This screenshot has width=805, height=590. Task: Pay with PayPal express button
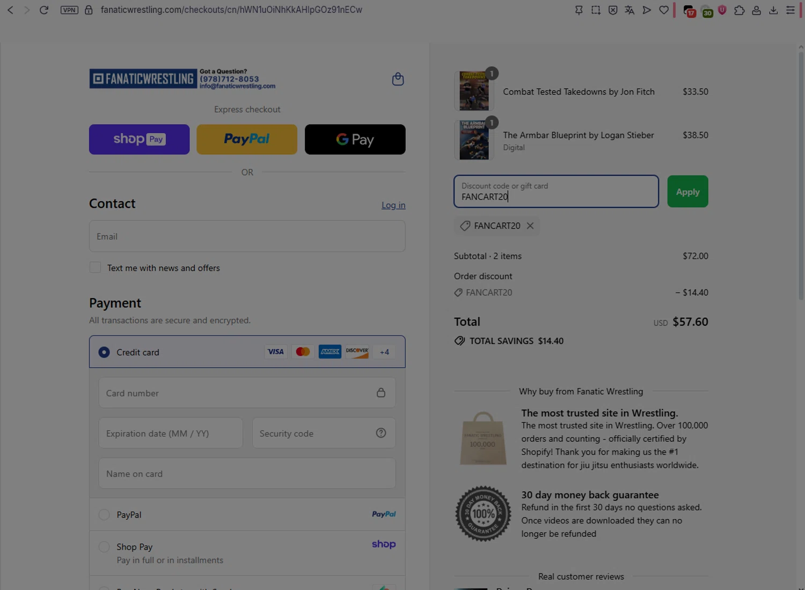pyautogui.click(x=247, y=140)
